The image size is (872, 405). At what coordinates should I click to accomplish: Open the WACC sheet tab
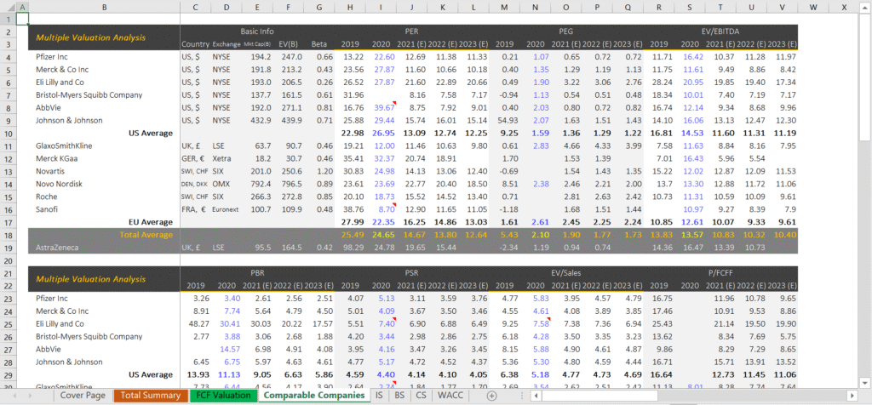point(453,396)
